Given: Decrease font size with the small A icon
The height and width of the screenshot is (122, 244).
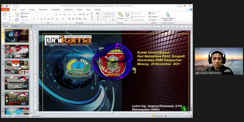Looking at the screenshot, I should coord(60,14).
